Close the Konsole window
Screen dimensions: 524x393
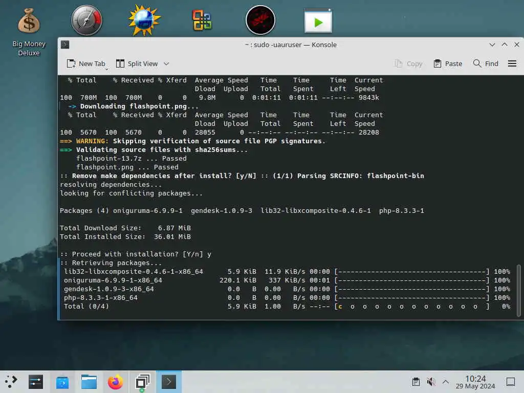(517, 45)
